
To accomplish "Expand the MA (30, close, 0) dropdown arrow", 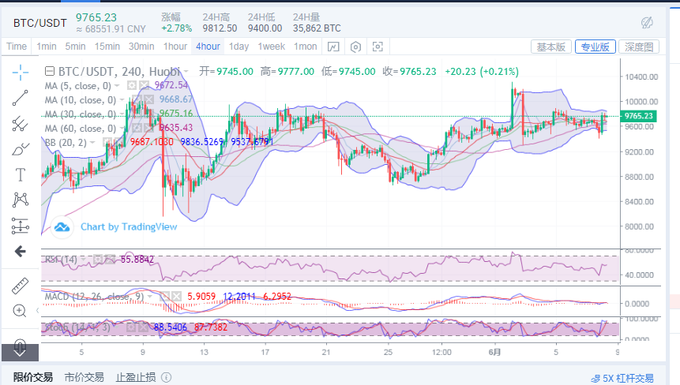I will pos(122,114).
